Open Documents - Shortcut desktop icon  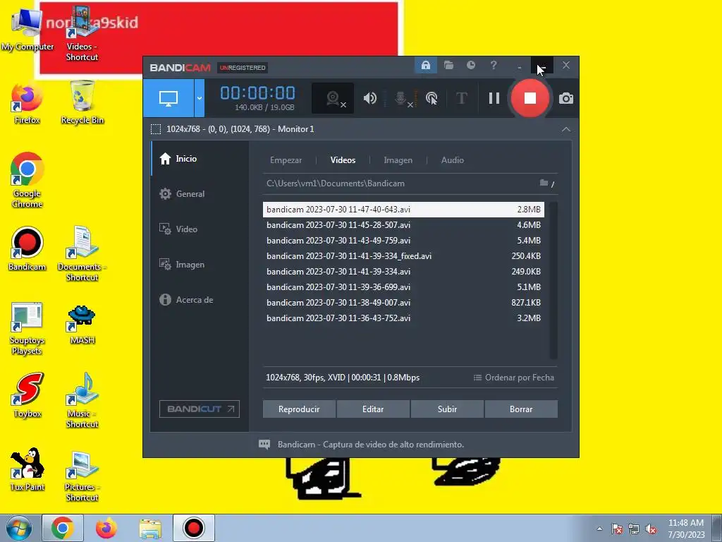(x=82, y=254)
